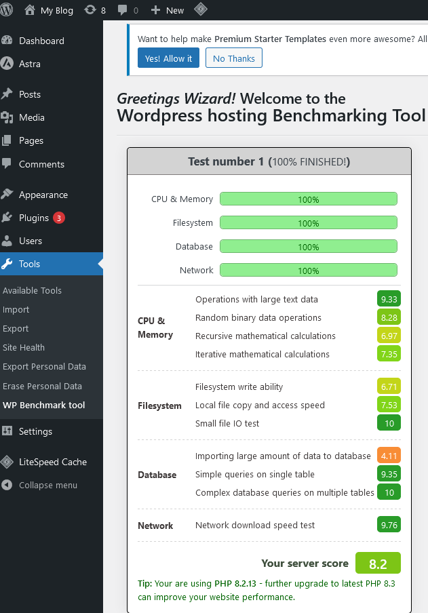Select Available Tools submenu
The width and height of the screenshot is (428, 613).
point(32,290)
